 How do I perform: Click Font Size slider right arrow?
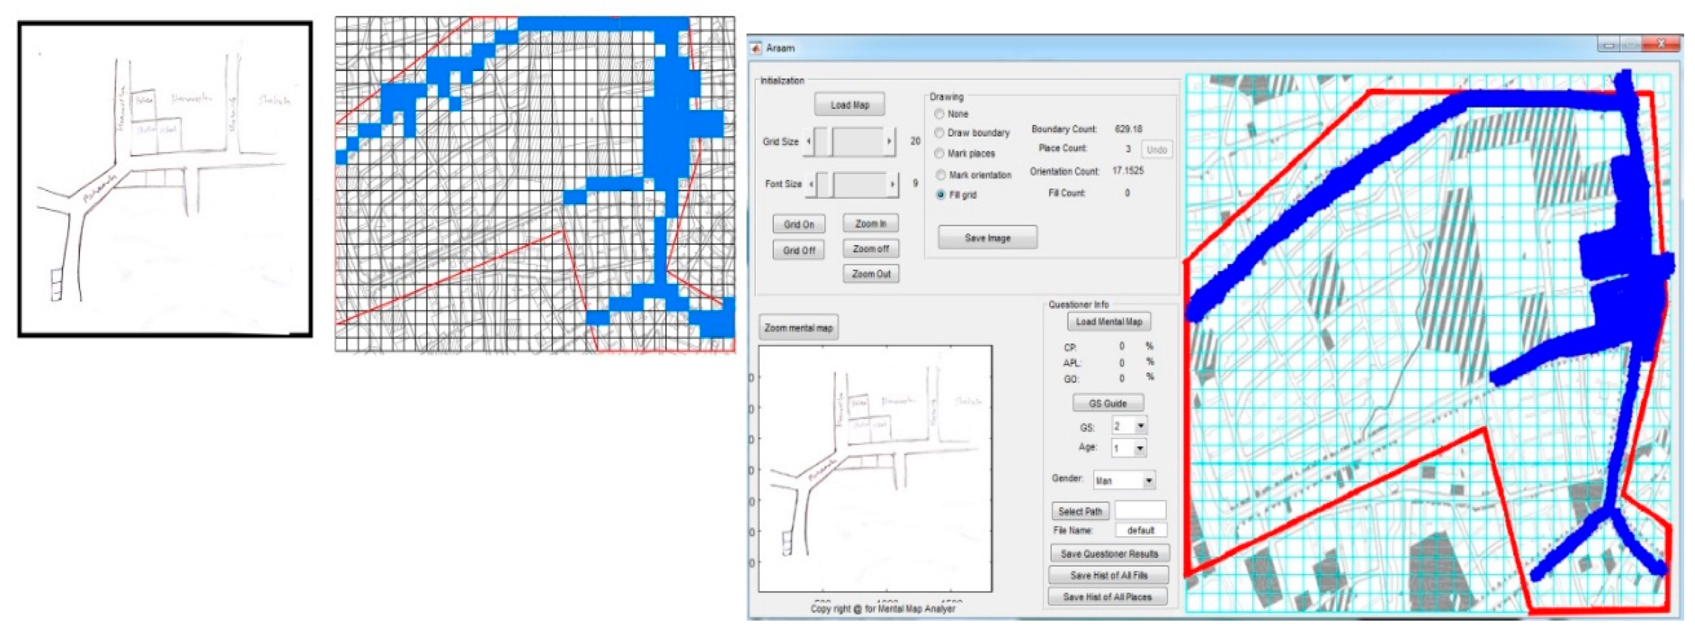coord(892,184)
